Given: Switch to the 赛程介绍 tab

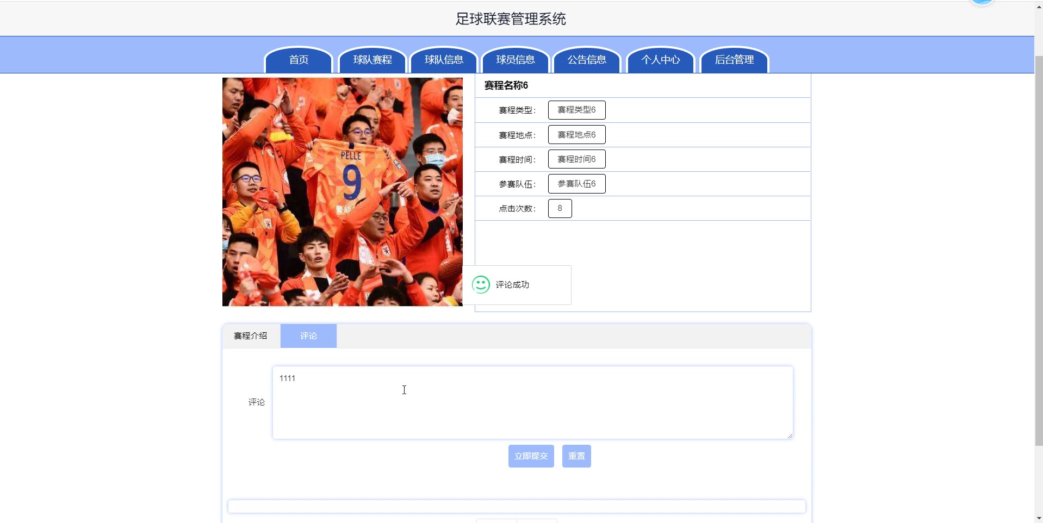Looking at the screenshot, I should (251, 336).
